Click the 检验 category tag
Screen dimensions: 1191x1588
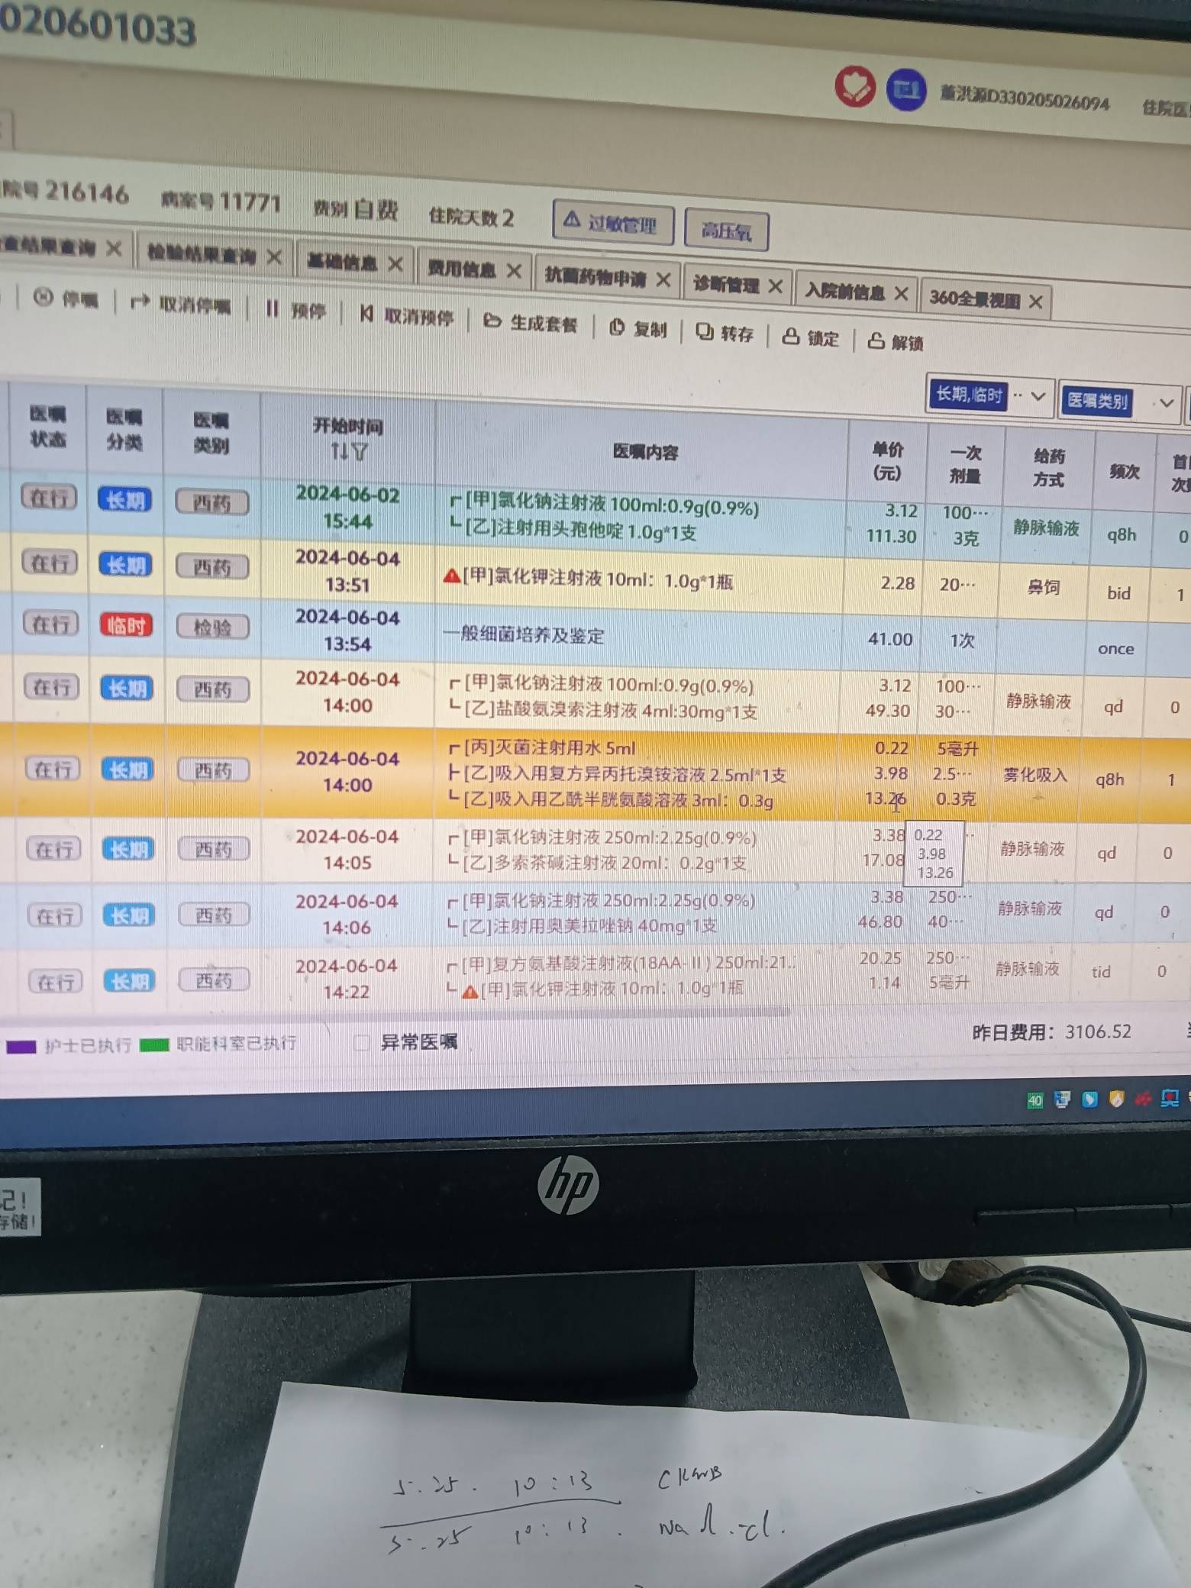coord(212,628)
